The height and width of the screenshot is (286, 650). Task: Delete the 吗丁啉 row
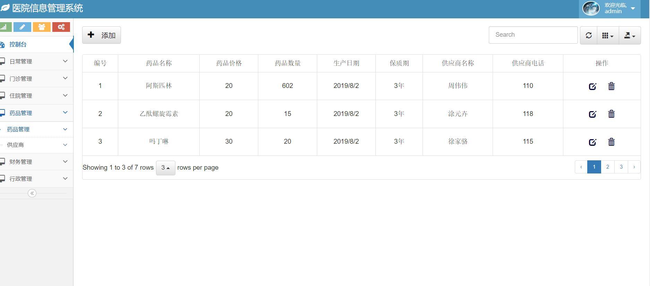point(612,142)
